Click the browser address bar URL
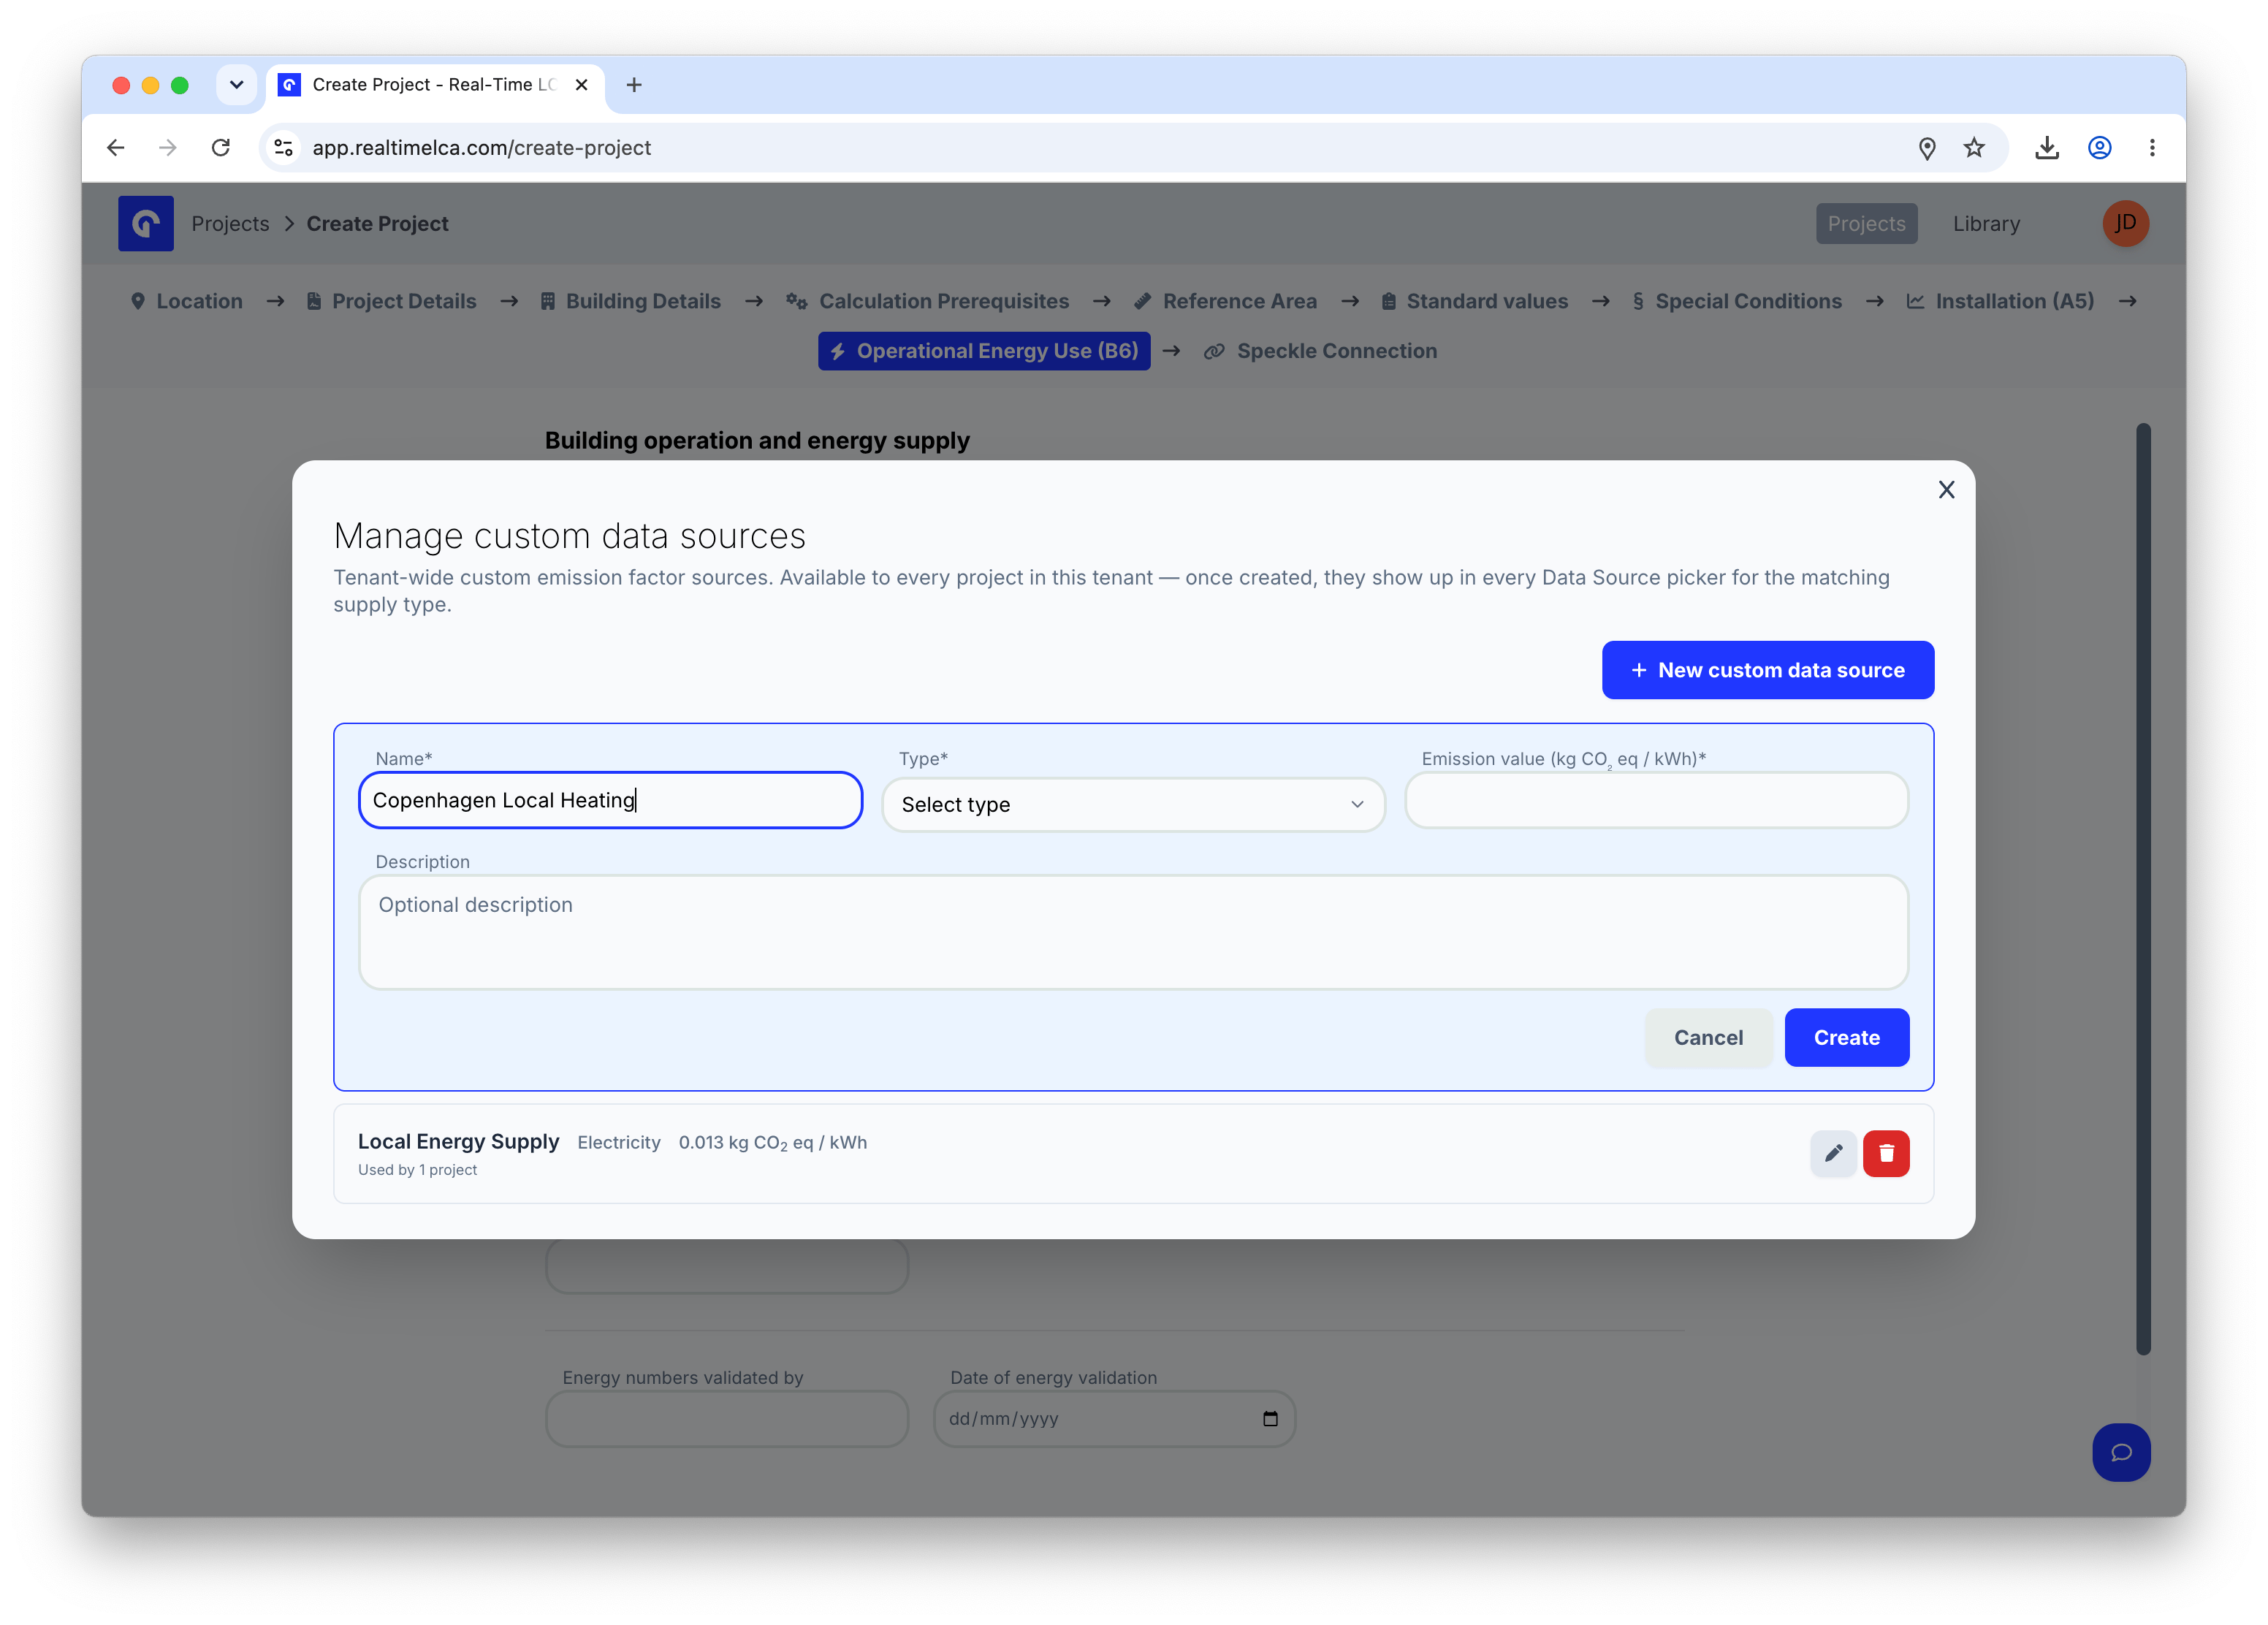The width and height of the screenshot is (2268, 1625). tap(481, 148)
